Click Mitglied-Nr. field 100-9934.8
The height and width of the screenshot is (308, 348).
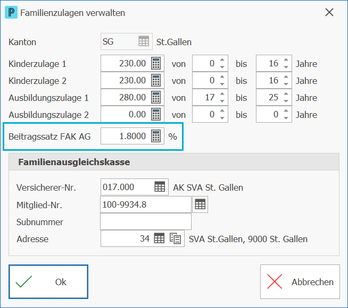(146, 204)
